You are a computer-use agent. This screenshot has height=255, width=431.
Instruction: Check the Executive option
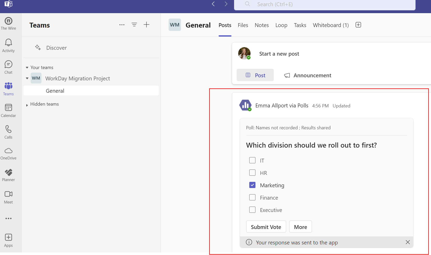tap(252, 210)
